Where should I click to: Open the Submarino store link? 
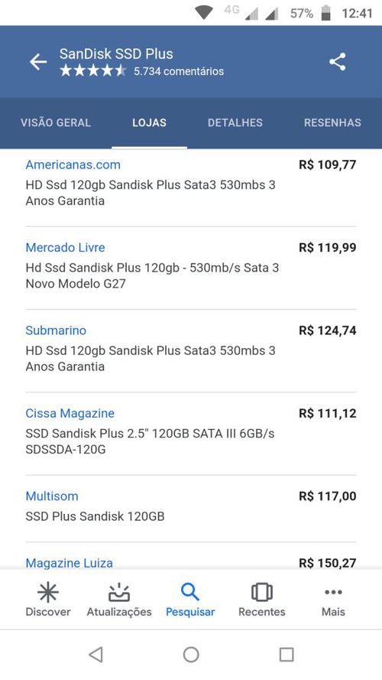click(56, 330)
